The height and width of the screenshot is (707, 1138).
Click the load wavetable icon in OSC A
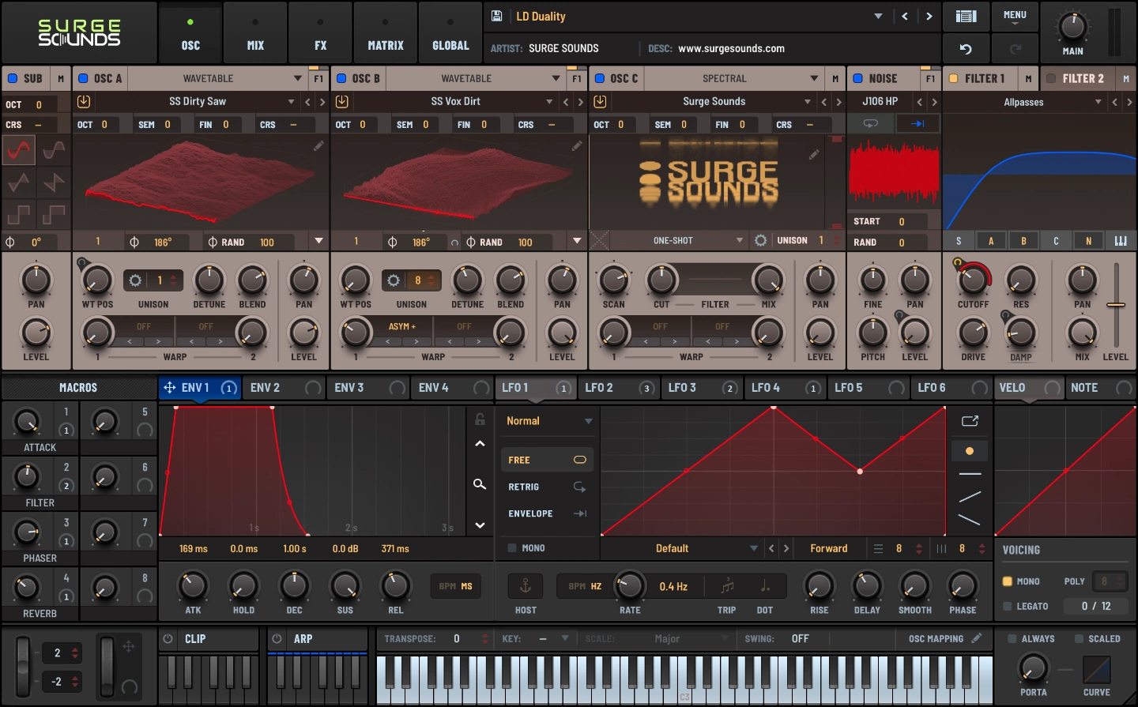click(84, 101)
